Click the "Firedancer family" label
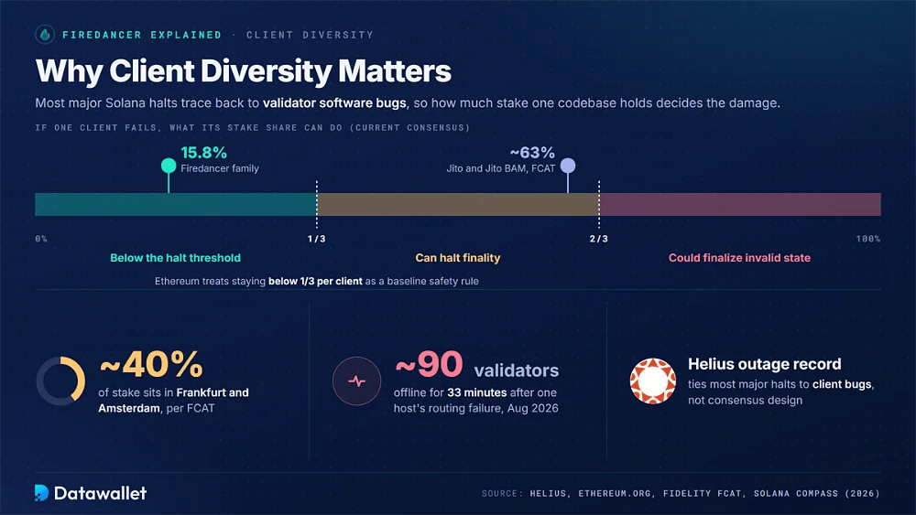This screenshot has height=515, width=916. pos(220,168)
